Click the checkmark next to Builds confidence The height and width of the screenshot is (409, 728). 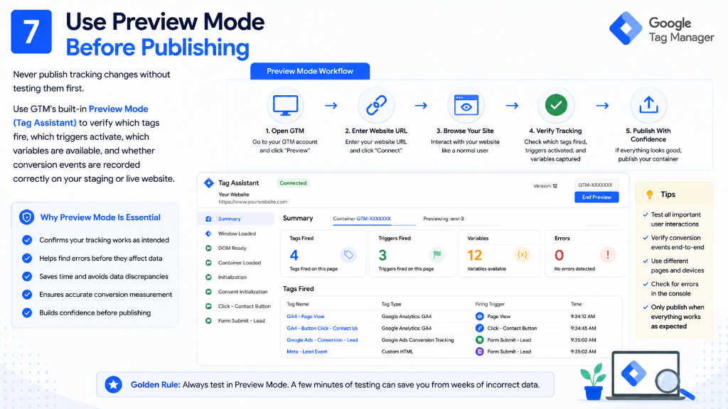click(x=27, y=312)
